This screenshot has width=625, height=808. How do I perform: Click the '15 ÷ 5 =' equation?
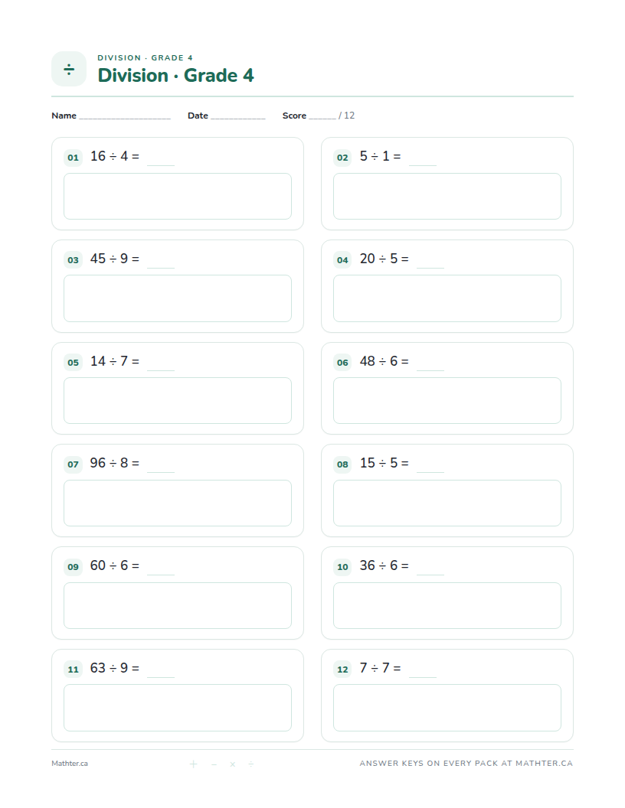[x=384, y=463]
